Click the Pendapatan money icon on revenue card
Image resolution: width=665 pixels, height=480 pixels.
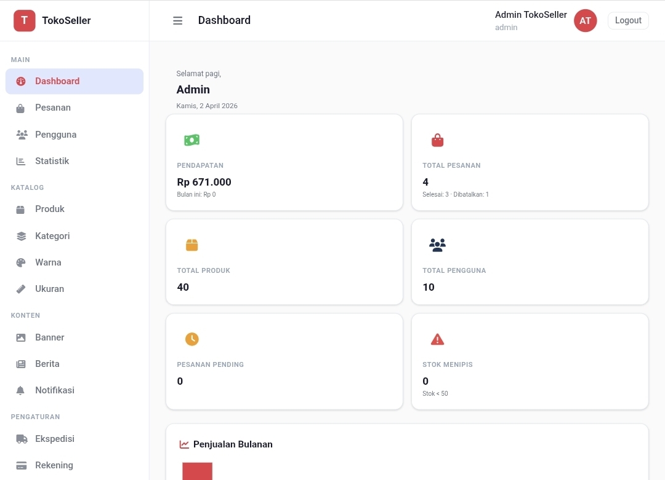pos(192,140)
